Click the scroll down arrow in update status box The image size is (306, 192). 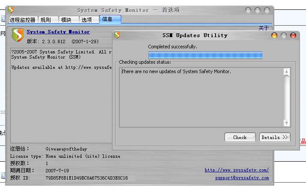286,123
